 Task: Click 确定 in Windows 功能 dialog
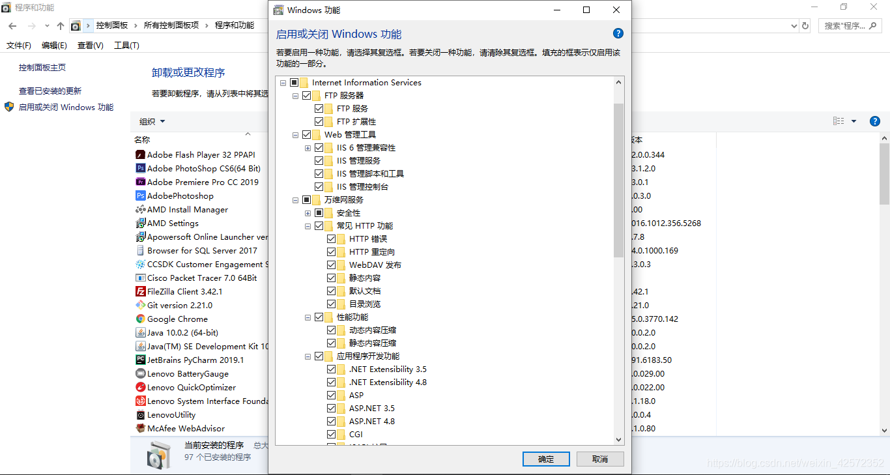(546, 459)
